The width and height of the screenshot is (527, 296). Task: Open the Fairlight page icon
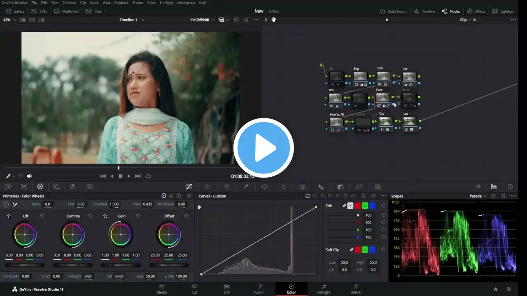click(324, 287)
